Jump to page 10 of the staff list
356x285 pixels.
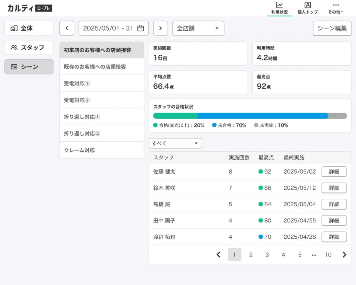coord(328,254)
